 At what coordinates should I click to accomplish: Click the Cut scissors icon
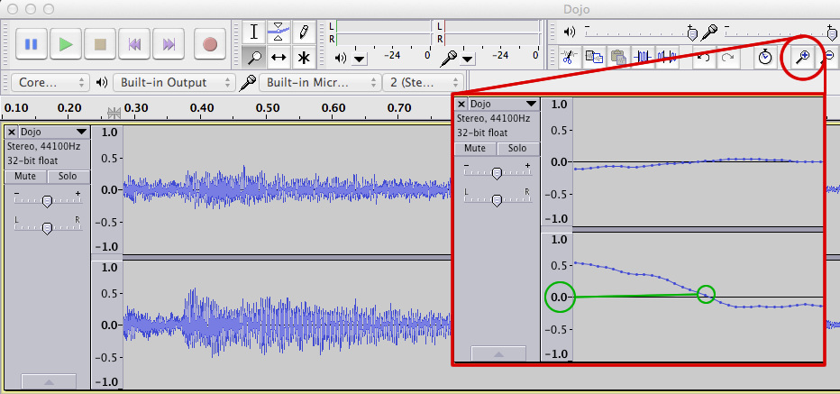(570, 58)
